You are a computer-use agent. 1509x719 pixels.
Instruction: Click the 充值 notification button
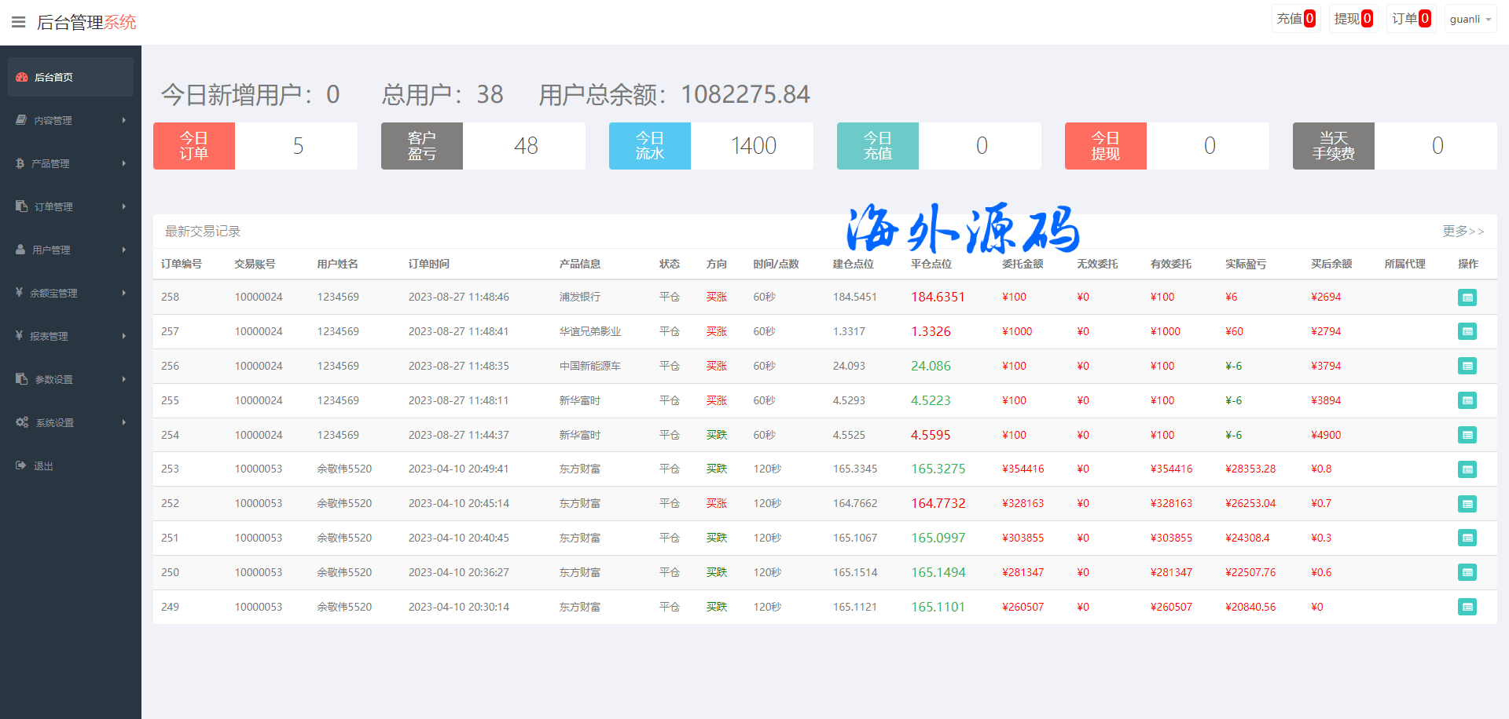[1295, 19]
